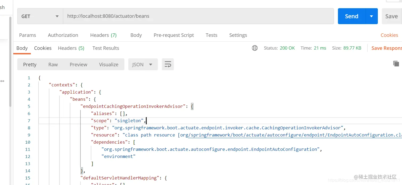
Task: Open the Pre-request Script tab
Action: [174, 35]
